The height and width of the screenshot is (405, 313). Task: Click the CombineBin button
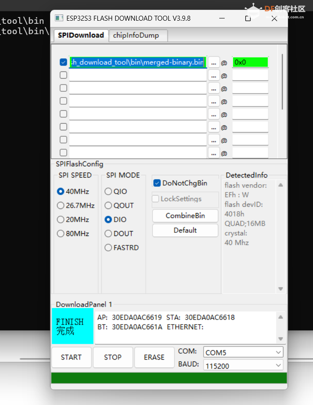185,216
